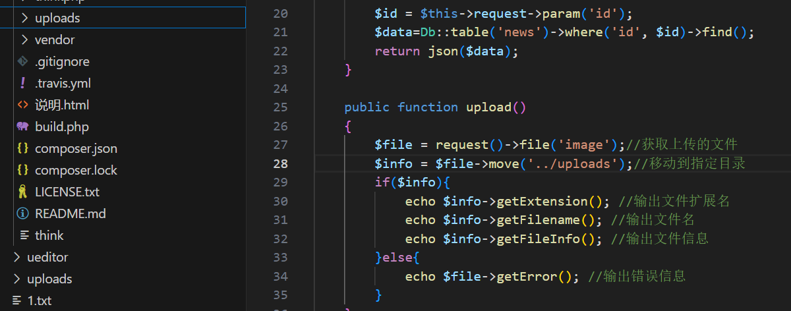Click line number 28 in the gutter

pos(280,163)
